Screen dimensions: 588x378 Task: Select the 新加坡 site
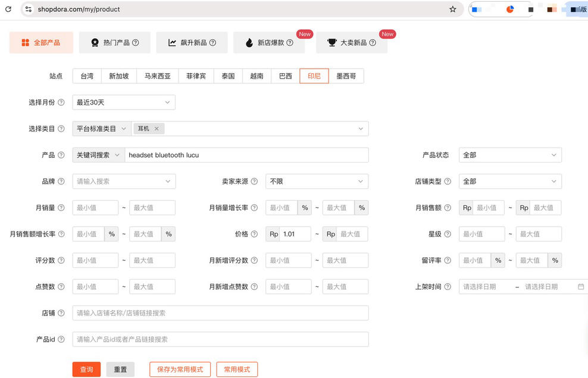[x=119, y=76]
